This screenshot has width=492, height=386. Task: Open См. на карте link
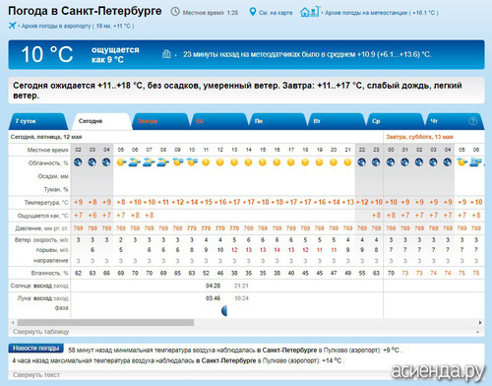coord(276,13)
